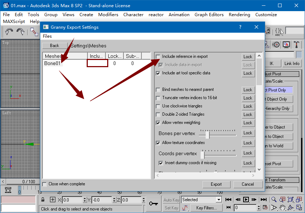Viewport: 305px width, 213px height.
Task: Select the Field-of-View viewport tool
Action: pyautogui.click(x=274, y=208)
